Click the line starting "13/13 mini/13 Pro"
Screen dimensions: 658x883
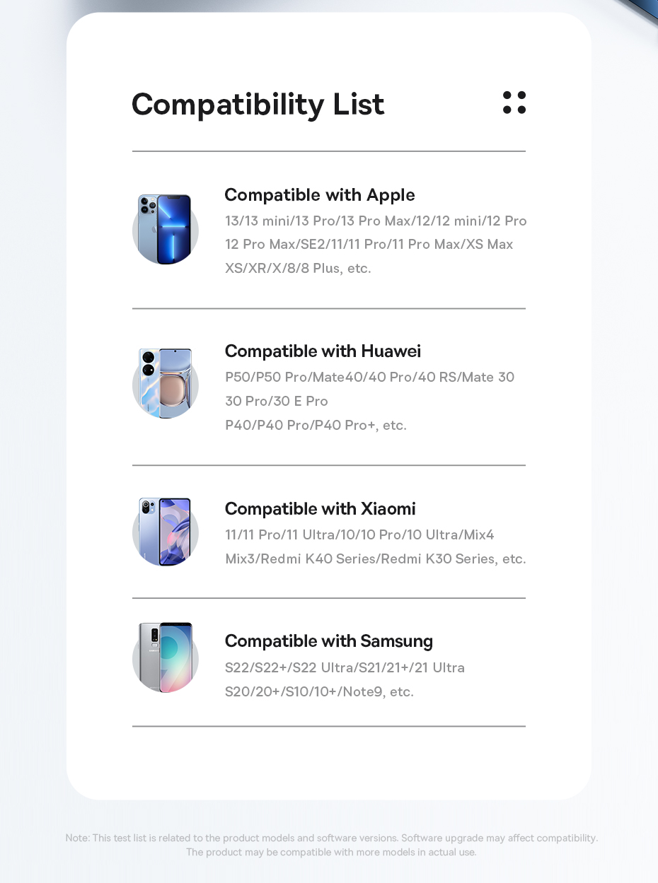(376, 221)
